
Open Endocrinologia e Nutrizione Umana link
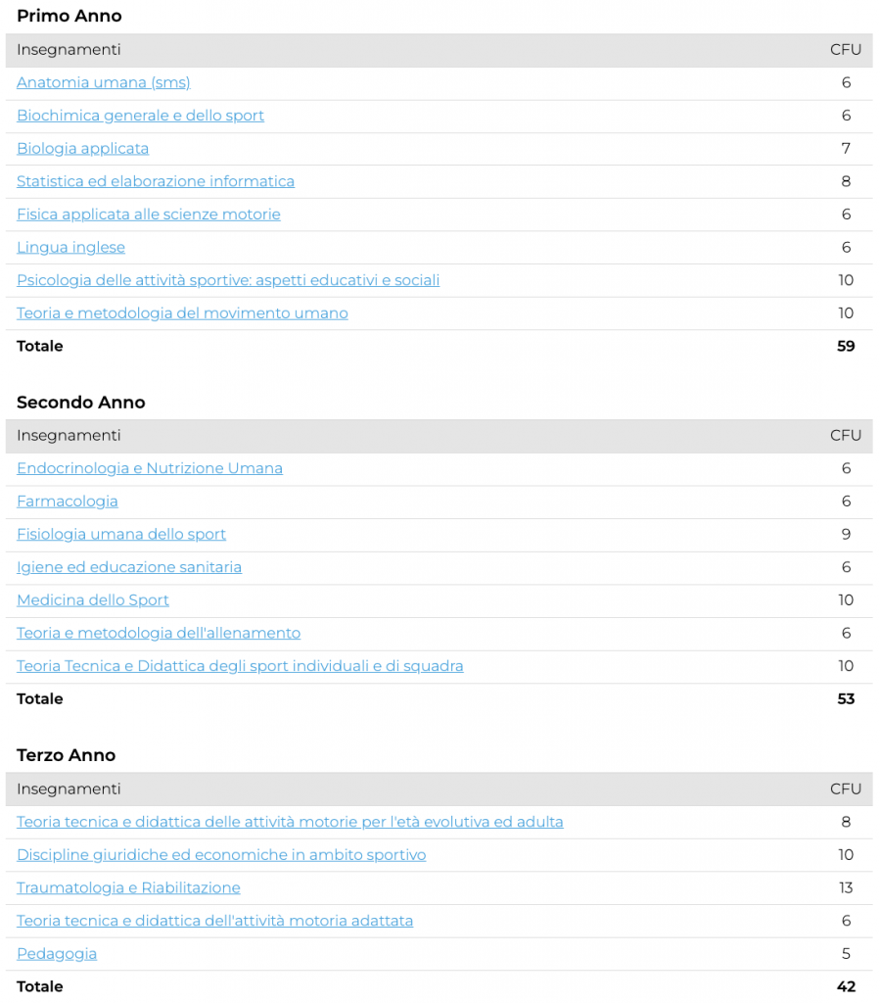[149, 468]
